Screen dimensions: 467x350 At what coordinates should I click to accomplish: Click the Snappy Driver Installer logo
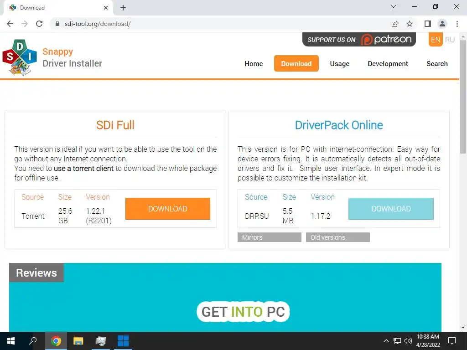20,57
